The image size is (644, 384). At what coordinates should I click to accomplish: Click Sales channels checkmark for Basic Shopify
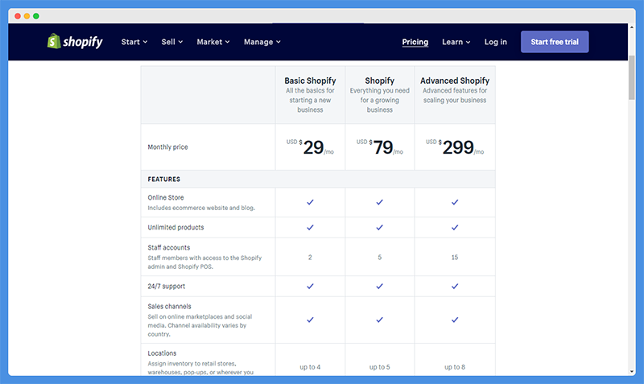[310, 320]
